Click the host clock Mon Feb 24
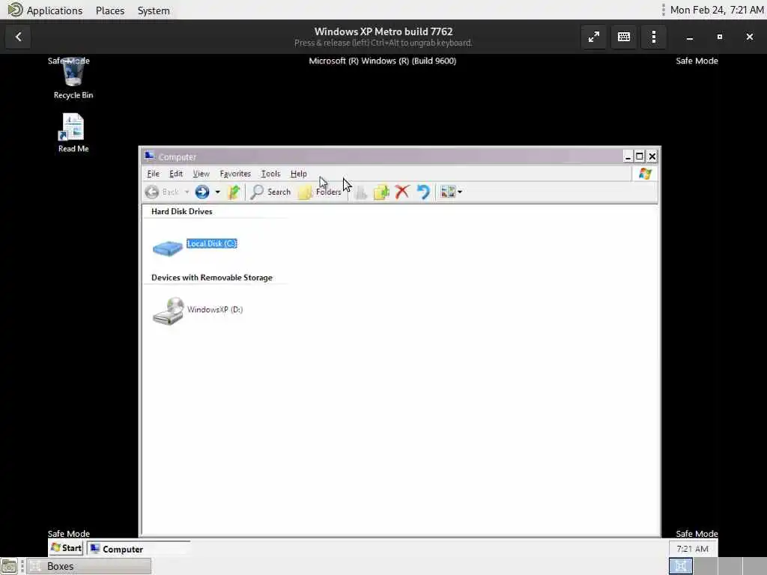 pyautogui.click(x=717, y=10)
